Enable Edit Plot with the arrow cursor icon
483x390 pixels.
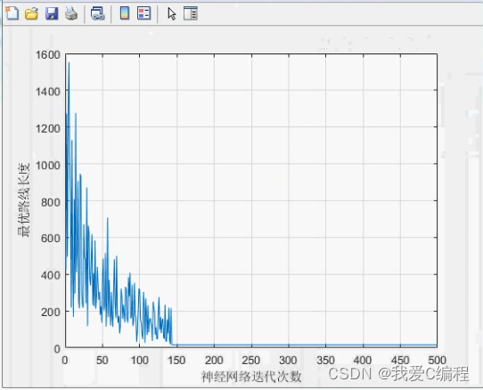coord(172,14)
